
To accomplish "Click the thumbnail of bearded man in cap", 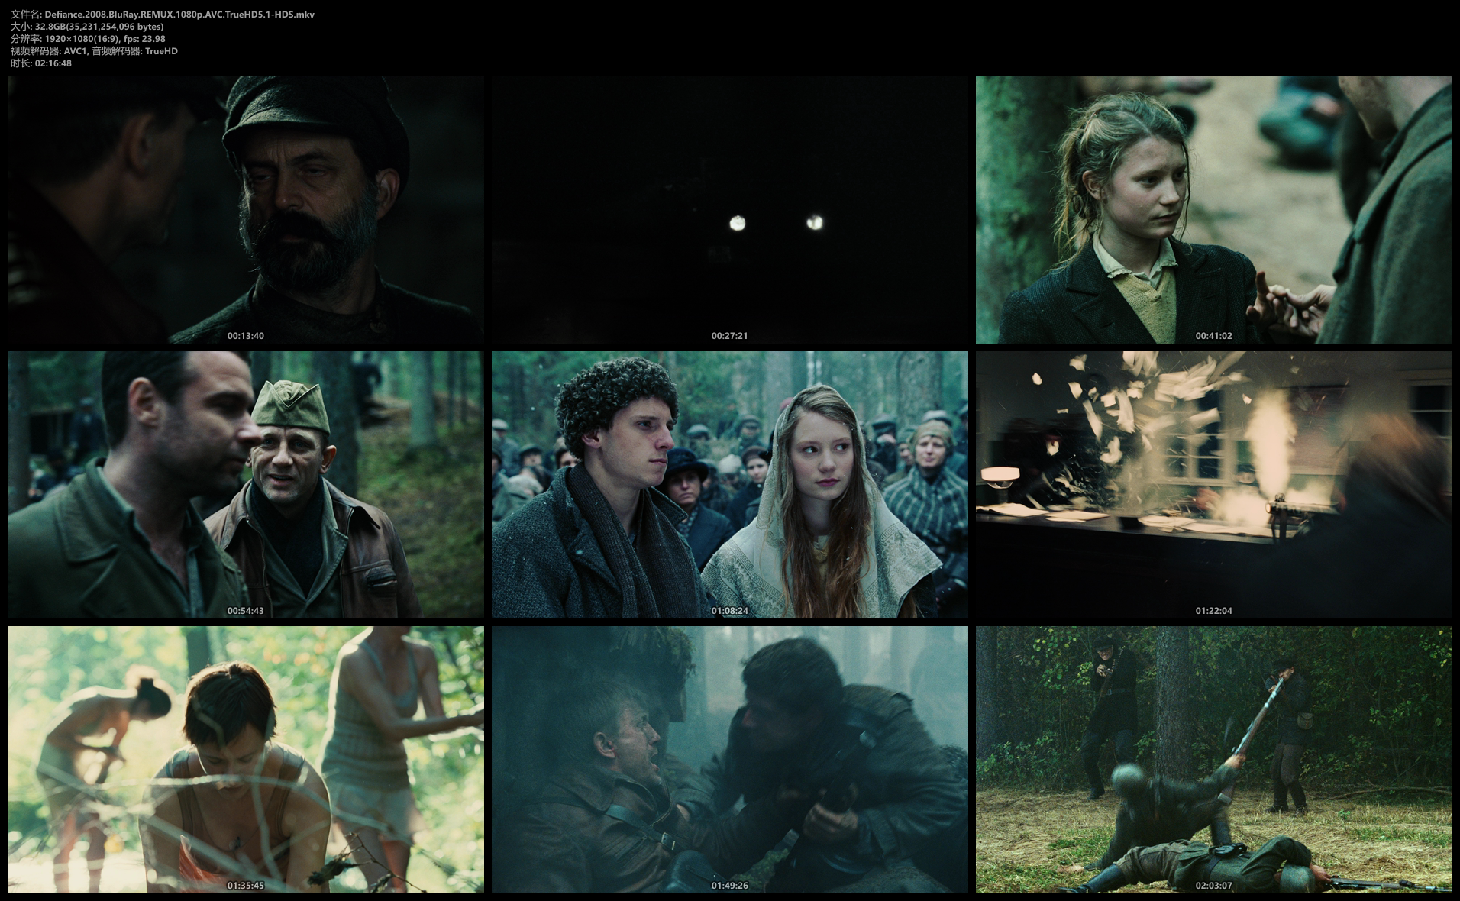I will coord(245,209).
